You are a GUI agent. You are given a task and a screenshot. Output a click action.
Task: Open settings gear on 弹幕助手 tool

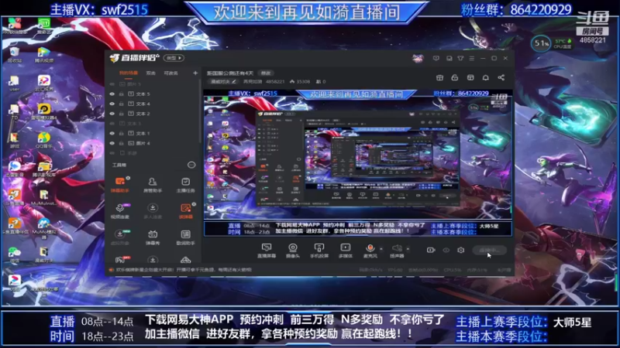(128, 178)
